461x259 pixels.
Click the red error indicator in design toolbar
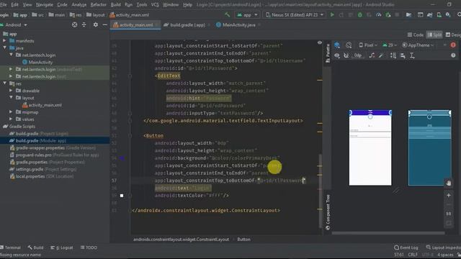pos(453,45)
